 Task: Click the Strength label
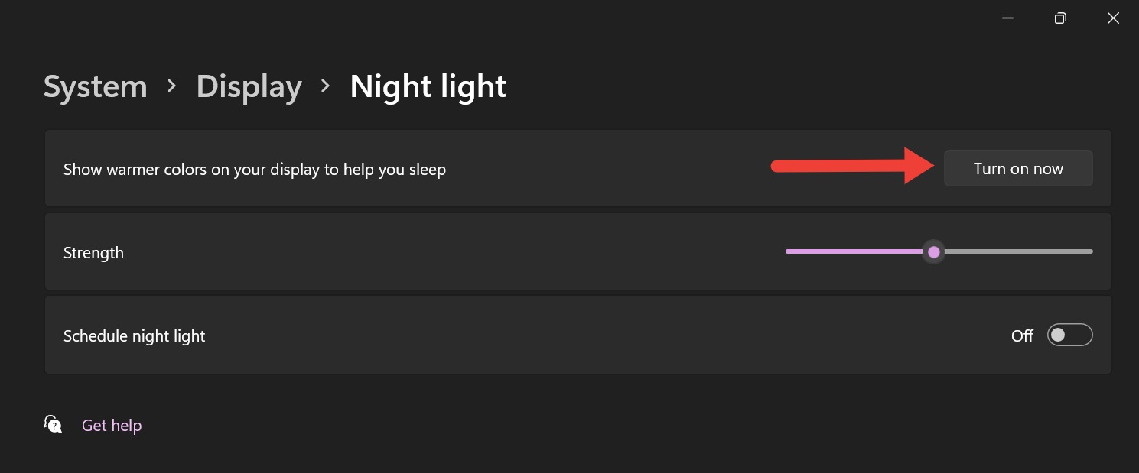point(93,253)
